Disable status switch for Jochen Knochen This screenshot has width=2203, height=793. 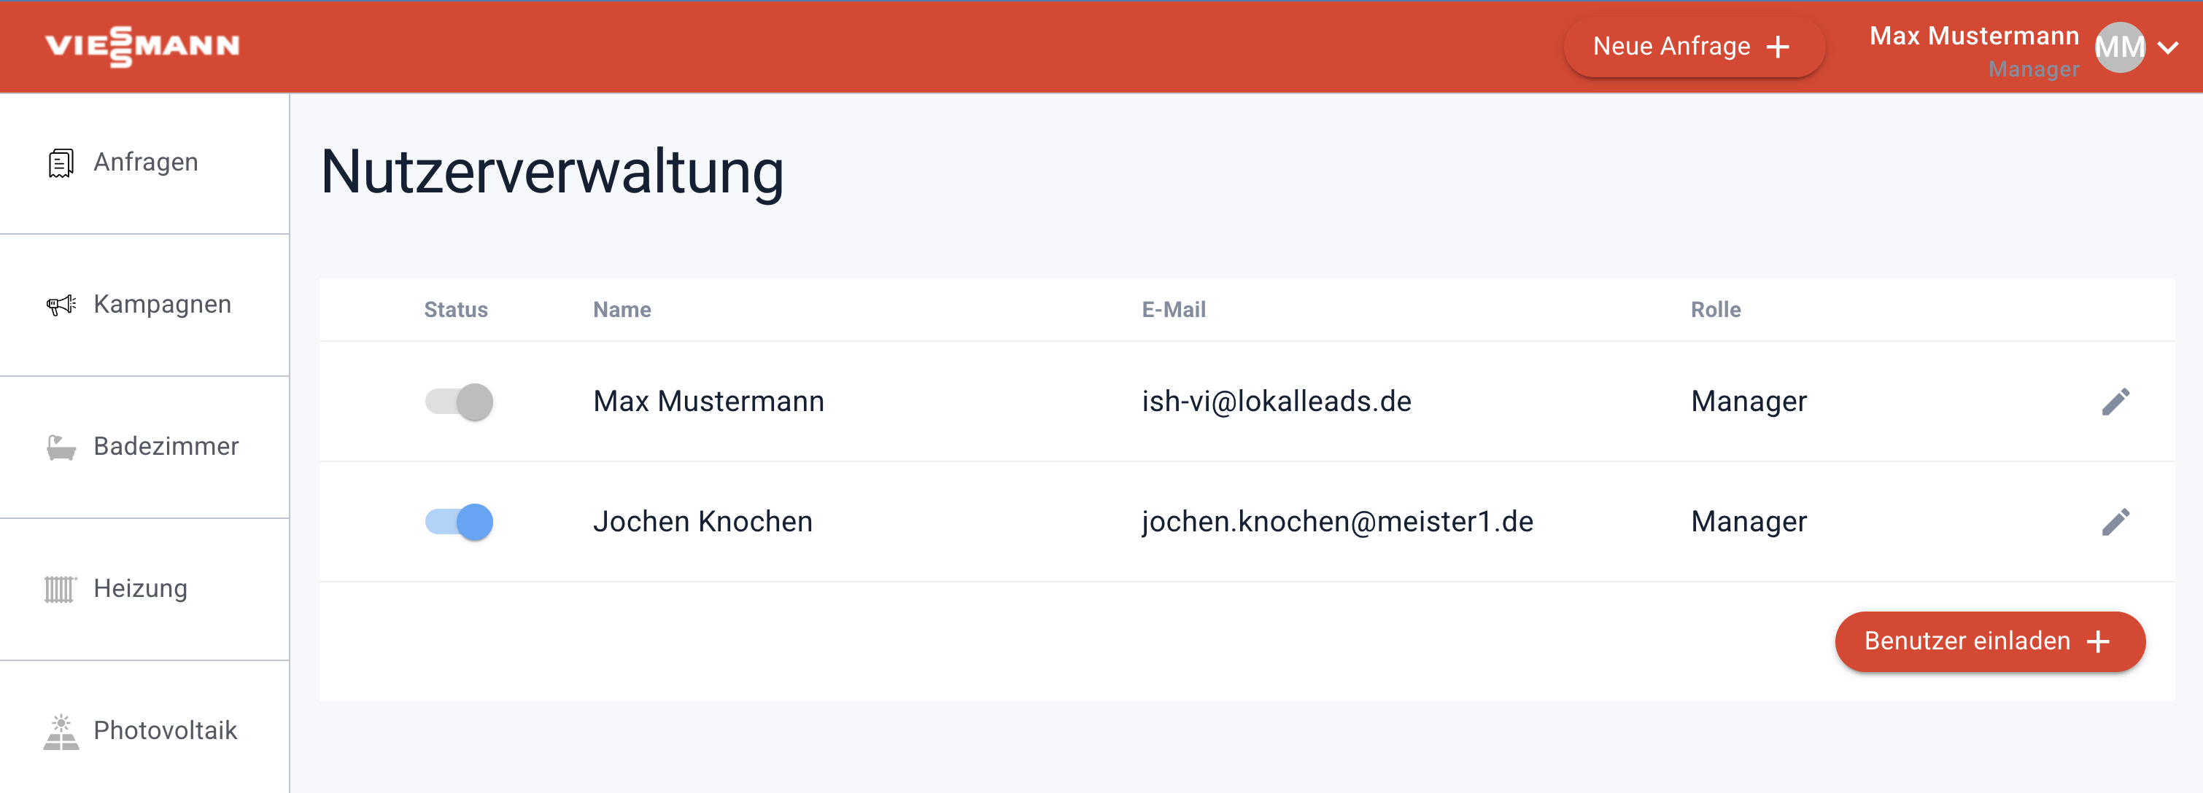(460, 522)
